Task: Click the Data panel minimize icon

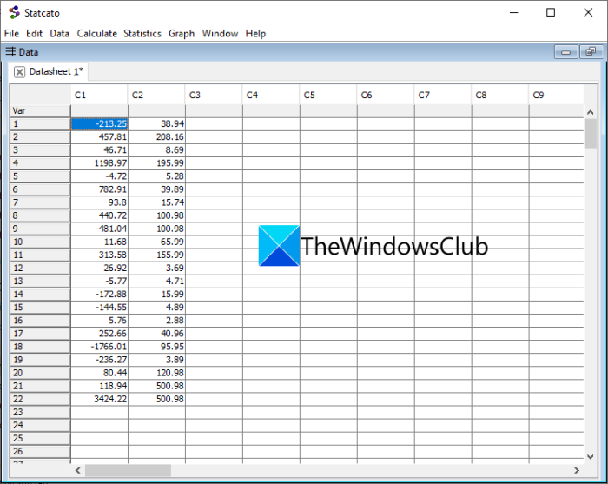Action: click(565, 52)
